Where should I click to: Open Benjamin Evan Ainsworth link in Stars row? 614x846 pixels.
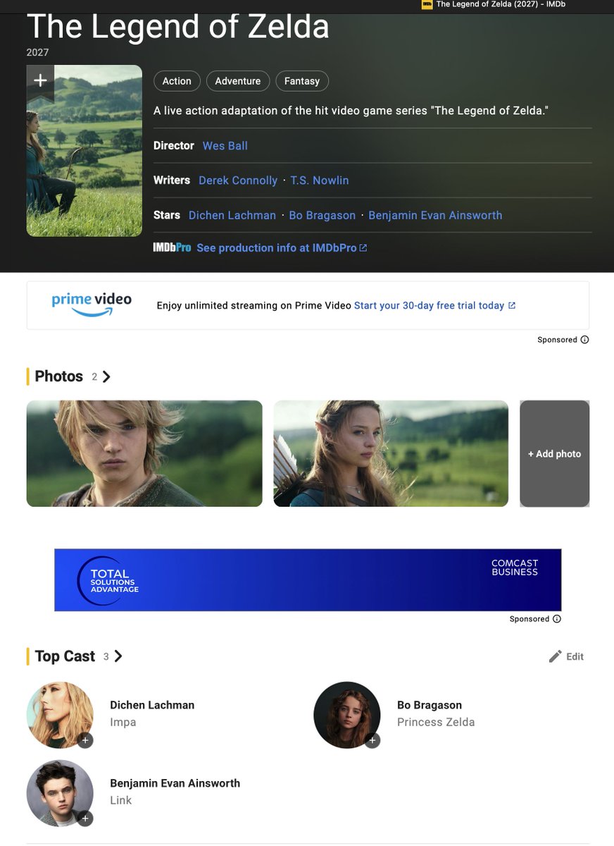click(x=435, y=216)
